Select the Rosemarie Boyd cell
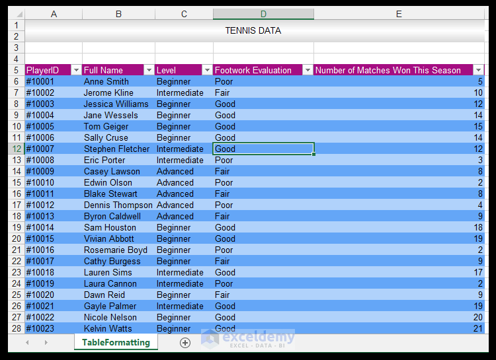The width and height of the screenshot is (496, 360). point(118,250)
